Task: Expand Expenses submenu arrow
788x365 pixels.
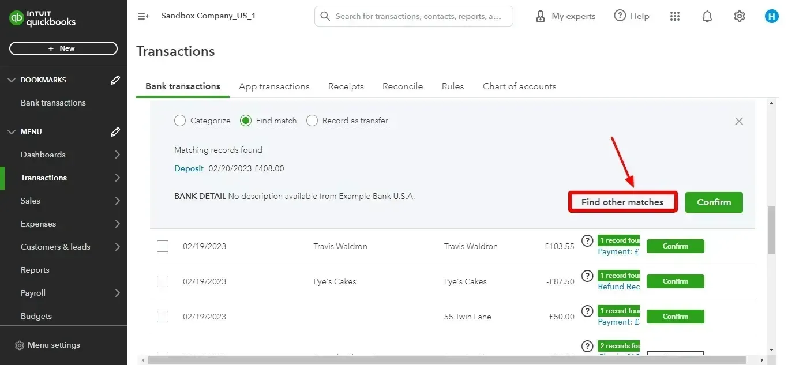Action: (117, 224)
